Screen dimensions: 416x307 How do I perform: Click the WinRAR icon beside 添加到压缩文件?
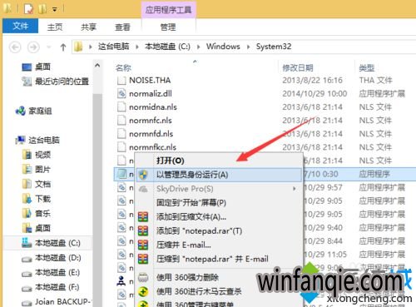tap(143, 217)
